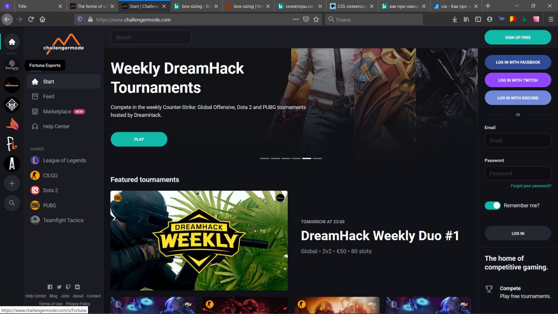This screenshot has width=558, height=314.
Task: Open the Firefox downloads arrow icon
Action: pyautogui.click(x=455, y=19)
